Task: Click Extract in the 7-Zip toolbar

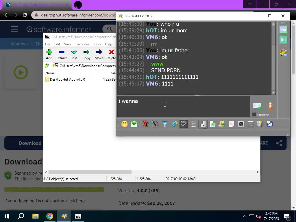Action: [x=62, y=54]
